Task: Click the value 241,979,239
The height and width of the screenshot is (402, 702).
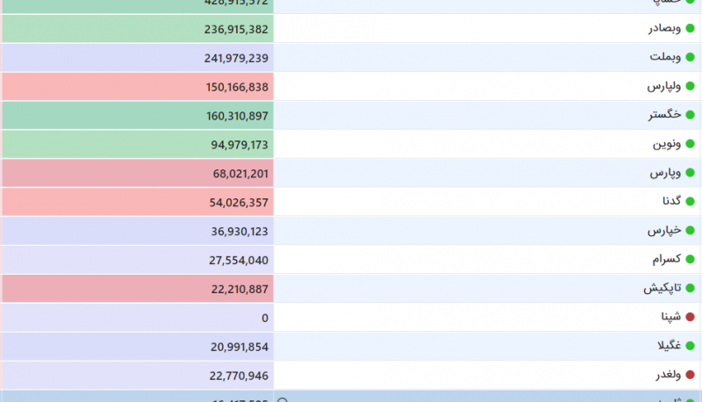Action: [236, 58]
